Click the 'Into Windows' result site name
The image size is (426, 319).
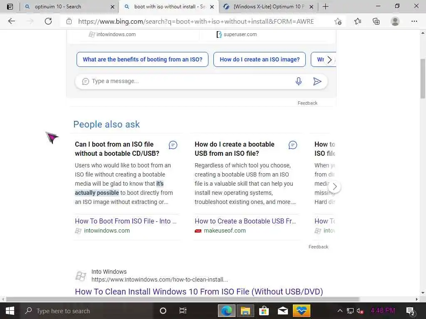[109, 272]
